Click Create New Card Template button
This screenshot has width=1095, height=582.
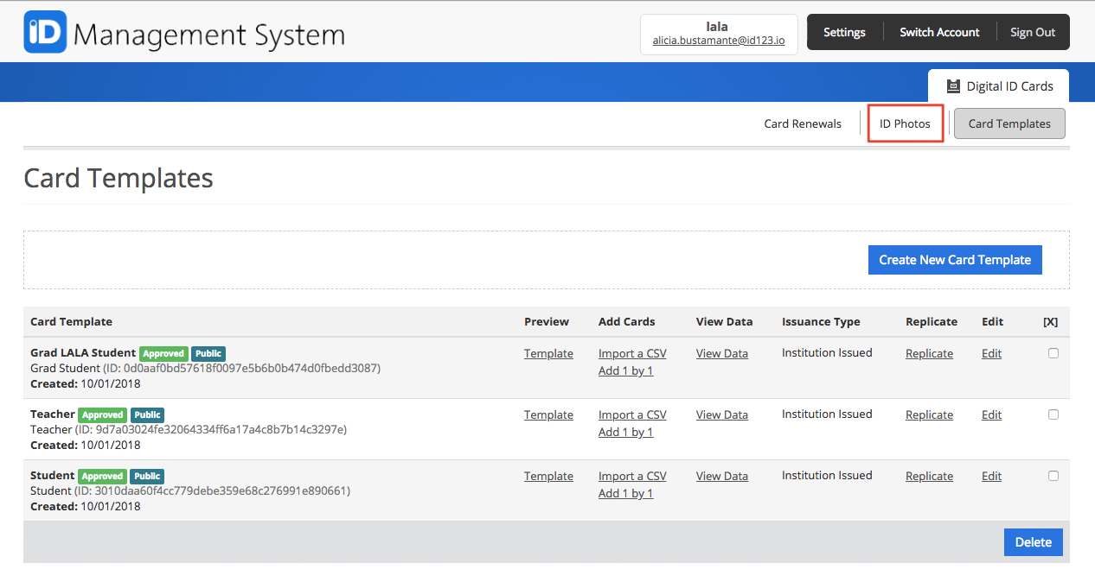tap(955, 260)
